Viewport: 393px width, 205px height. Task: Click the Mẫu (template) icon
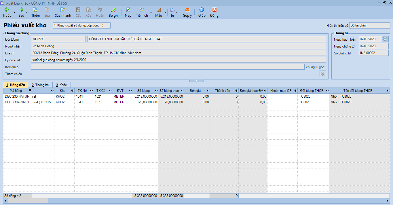159,12
